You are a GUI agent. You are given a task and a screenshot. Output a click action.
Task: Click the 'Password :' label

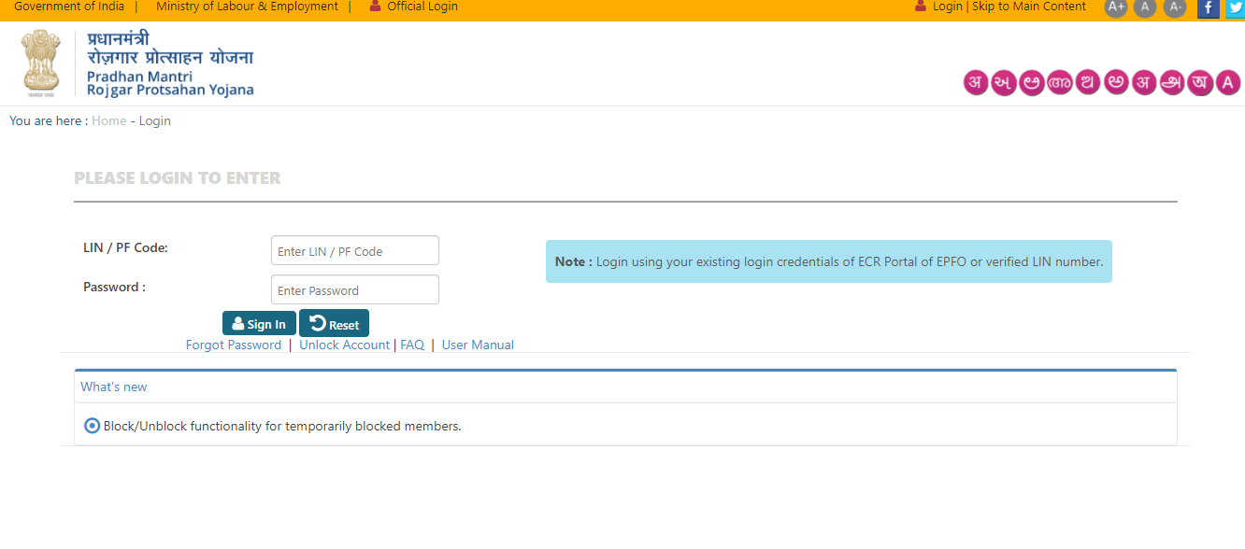pos(114,287)
